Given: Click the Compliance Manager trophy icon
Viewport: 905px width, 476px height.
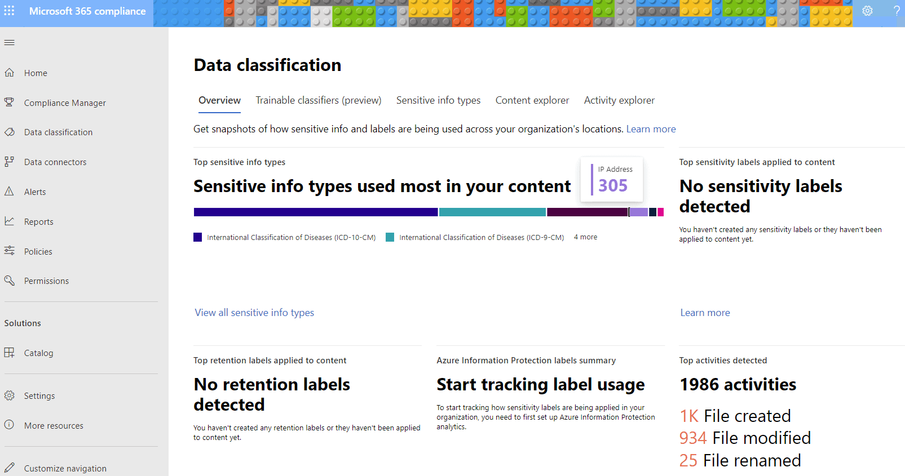Looking at the screenshot, I should [x=10, y=103].
